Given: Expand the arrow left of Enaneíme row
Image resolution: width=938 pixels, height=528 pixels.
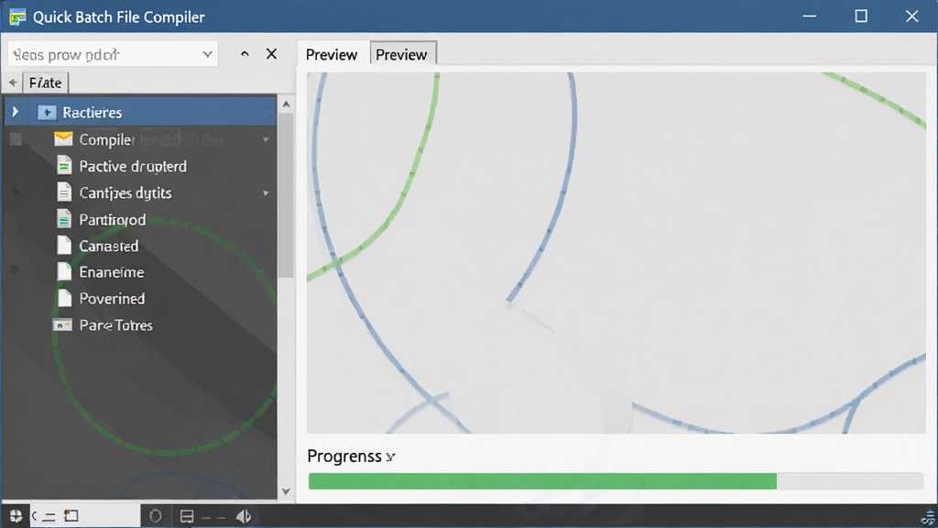Looking at the screenshot, I should pyautogui.click(x=16, y=270).
